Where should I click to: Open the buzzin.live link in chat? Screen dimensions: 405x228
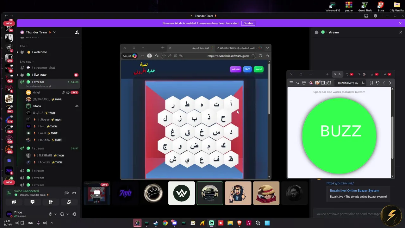(340, 183)
